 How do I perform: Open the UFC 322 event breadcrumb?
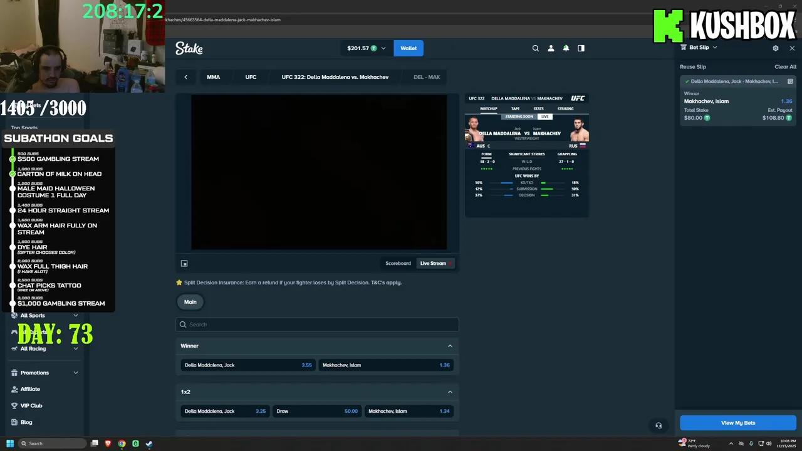click(335, 77)
